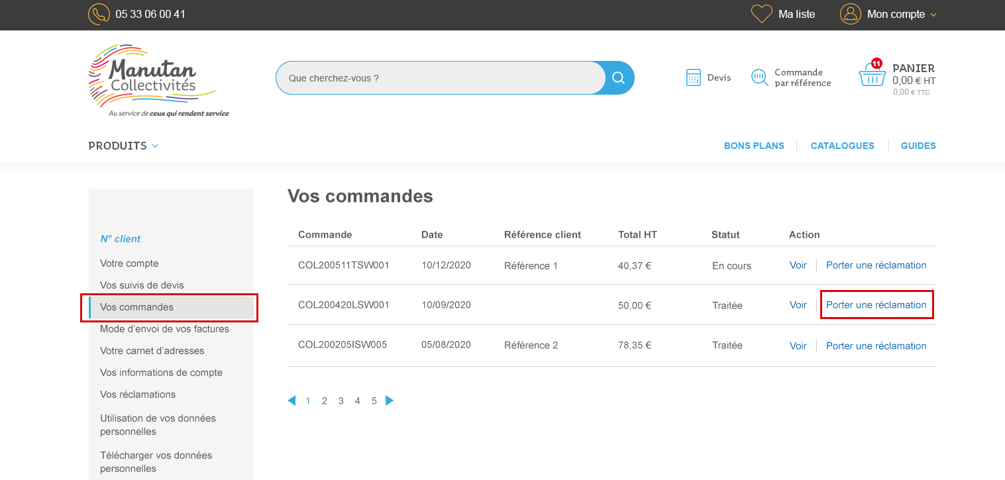Click the Mon compte avatar icon
The width and height of the screenshot is (1005, 480).
(x=850, y=14)
